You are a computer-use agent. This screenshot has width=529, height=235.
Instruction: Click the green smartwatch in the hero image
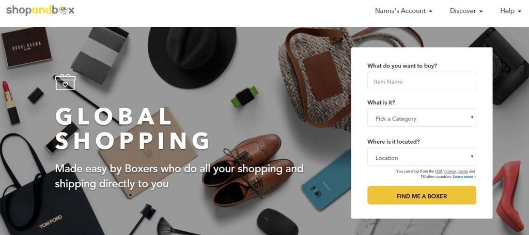coord(245,96)
